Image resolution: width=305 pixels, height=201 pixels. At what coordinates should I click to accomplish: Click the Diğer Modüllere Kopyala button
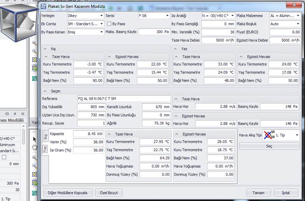point(67,193)
